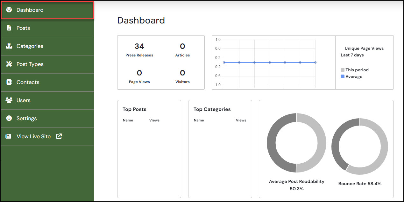Click the blue Average legend swatch
The image size is (404, 202).
point(343,76)
